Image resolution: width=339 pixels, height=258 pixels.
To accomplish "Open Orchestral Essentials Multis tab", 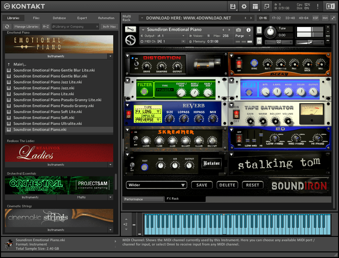I will coord(82,197).
